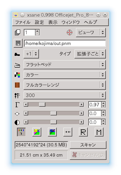Click the default enhancement values icon
Image resolution: width=121 pixels, height=175 pixels.
[x=52, y=132]
